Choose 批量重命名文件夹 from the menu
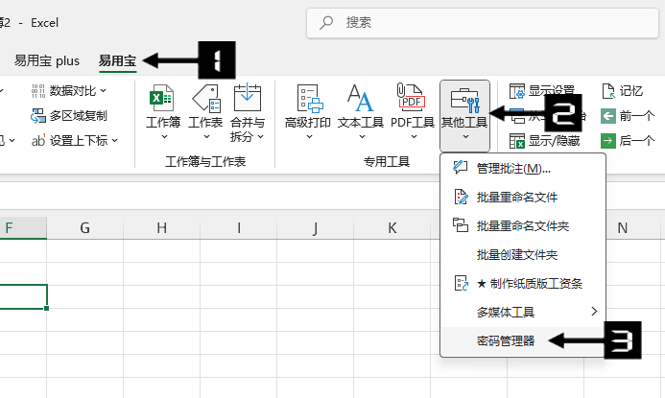This screenshot has height=398, width=665. pos(523,226)
